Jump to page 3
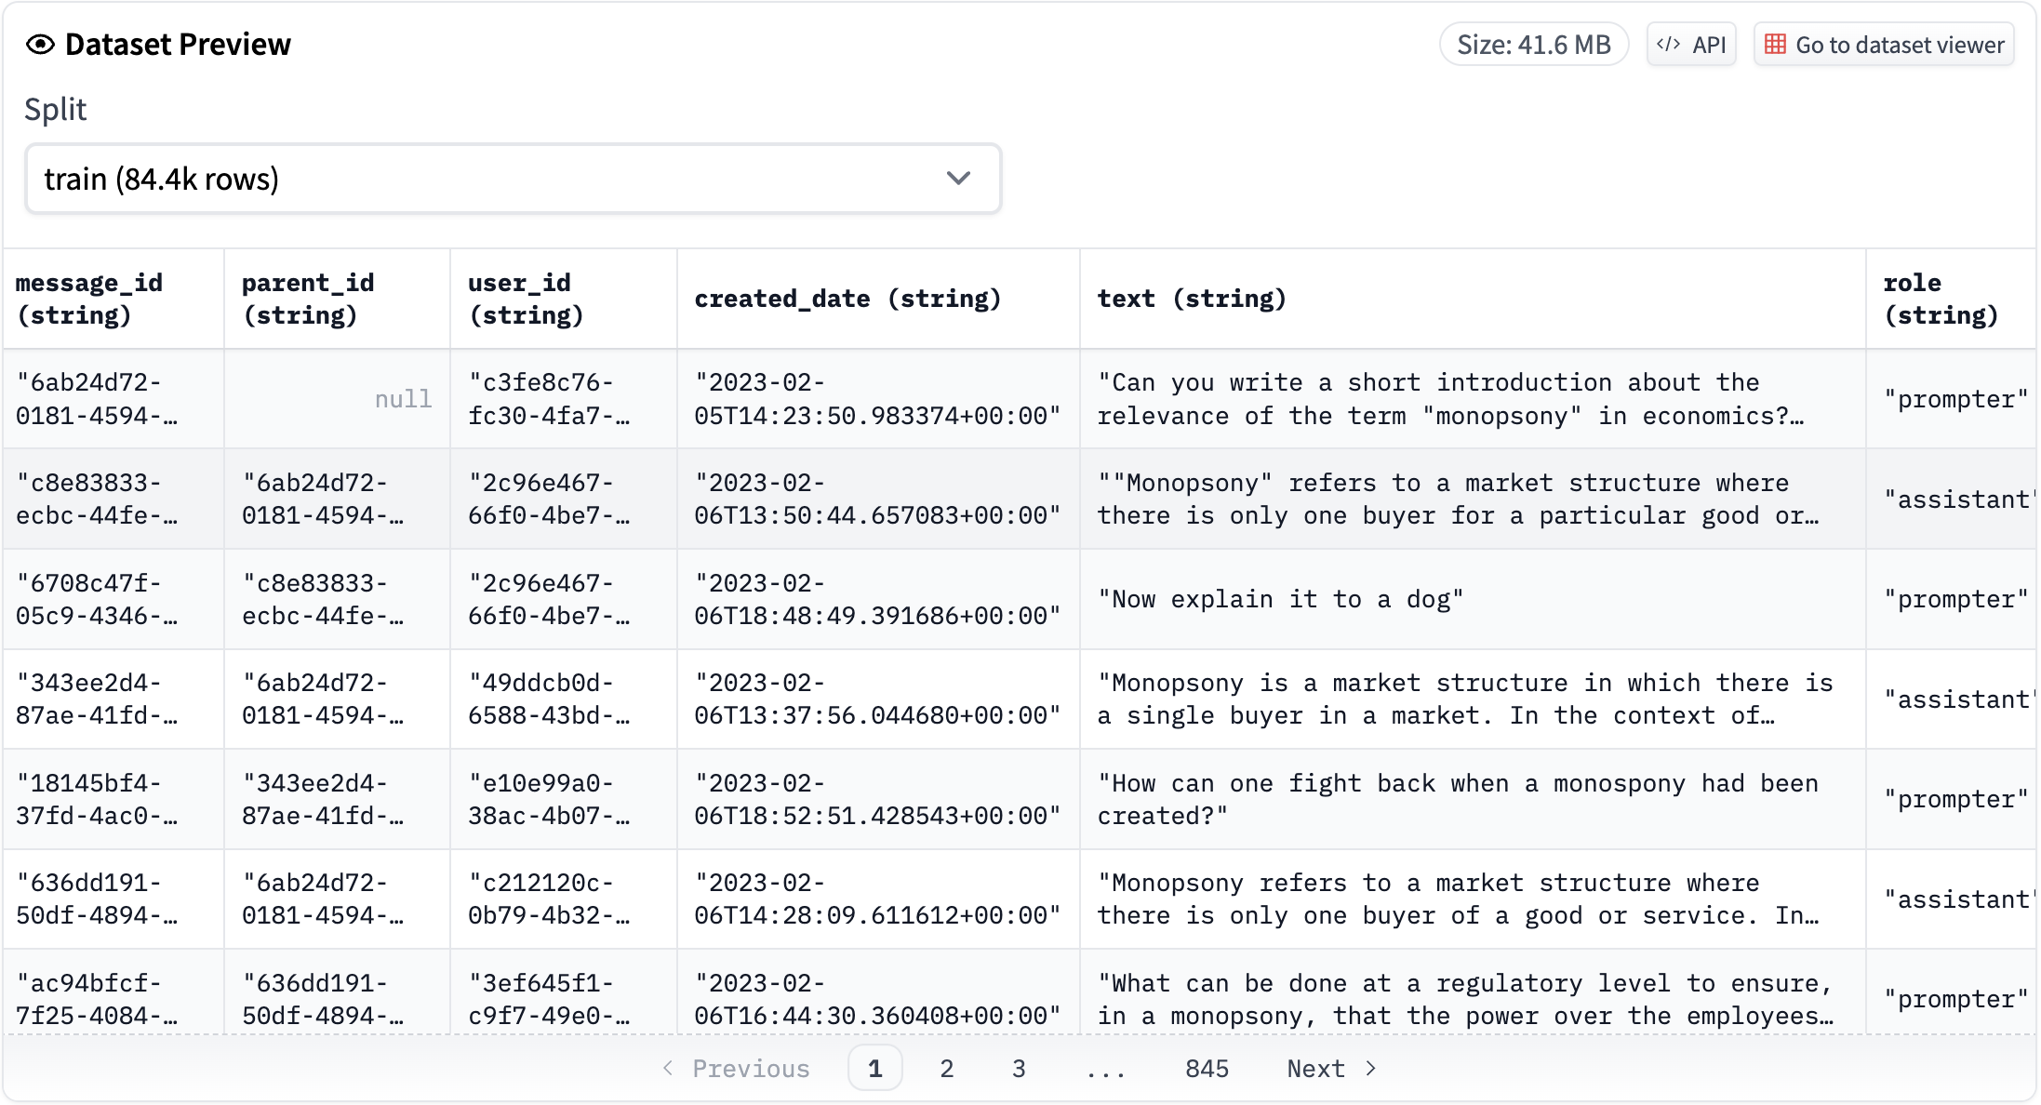This screenshot has height=1105, width=2041. coord(1019,1068)
